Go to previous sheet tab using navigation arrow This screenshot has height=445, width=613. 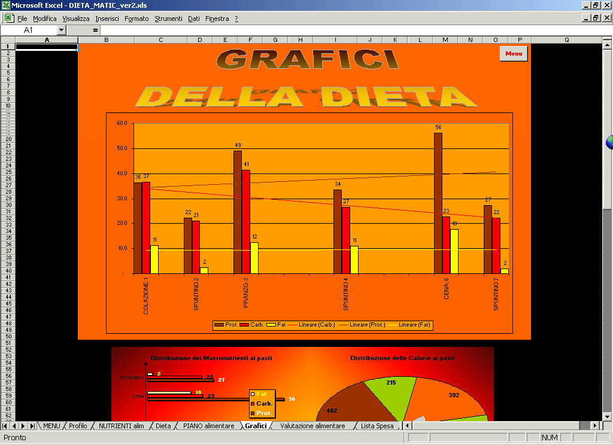point(14,426)
